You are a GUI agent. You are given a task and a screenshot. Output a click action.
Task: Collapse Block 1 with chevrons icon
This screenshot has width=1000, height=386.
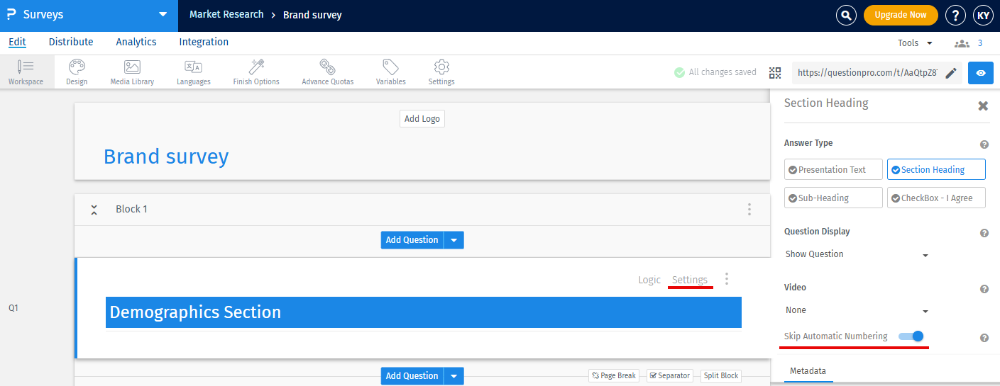(x=94, y=210)
